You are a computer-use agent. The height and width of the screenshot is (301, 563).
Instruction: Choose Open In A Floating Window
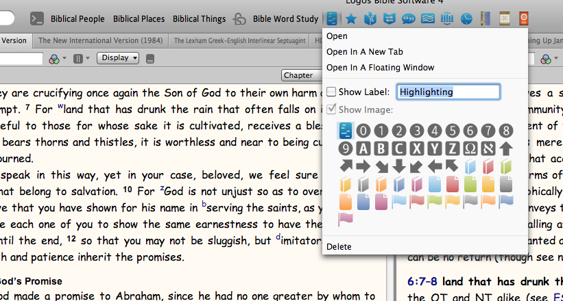(x=380, y=68)
